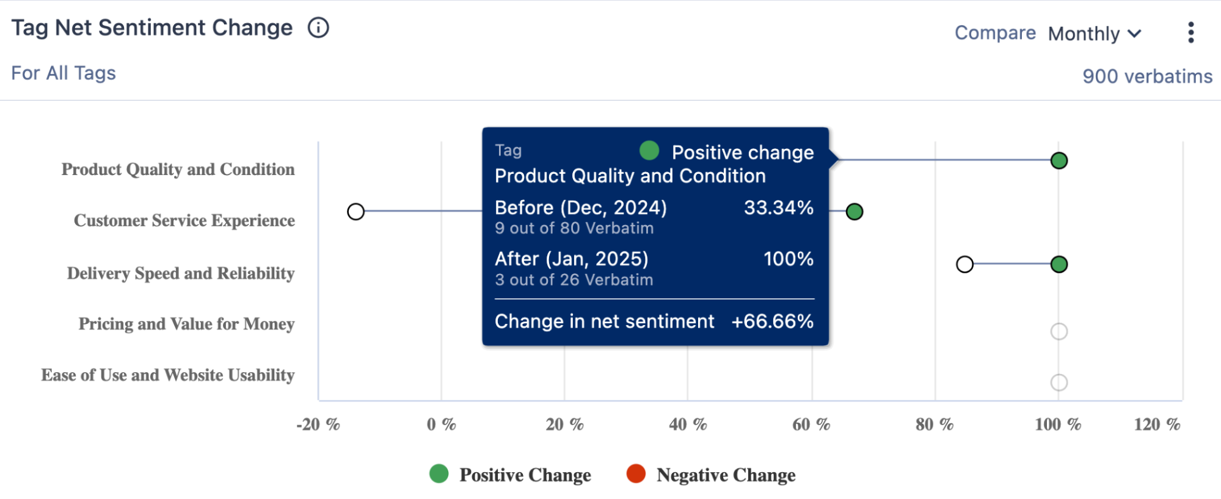Click the hollow marker for Pricing and Value for Money
1221x499 pixels.
click(1059, 330)
